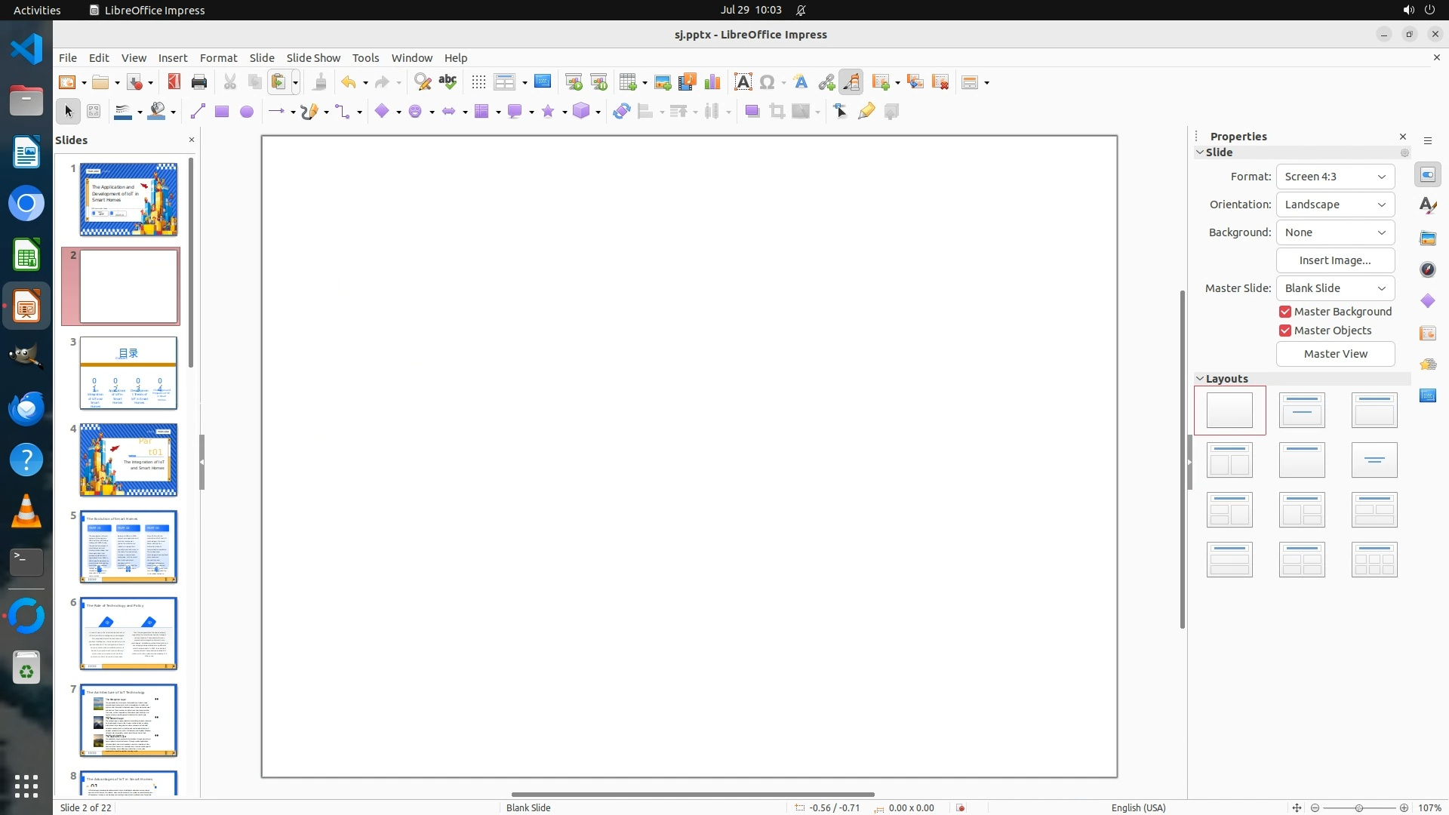The height and width of the screenshot is (815, 1449).
Task: Open the Gallery sidebar deck
Action: (x=1427, y=238)
